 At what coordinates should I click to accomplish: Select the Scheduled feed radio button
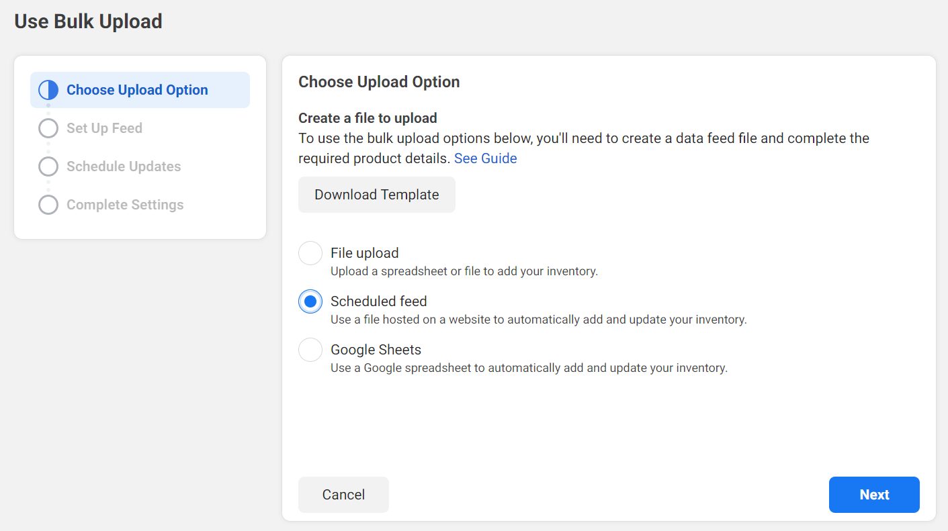[x=310, y=301]
